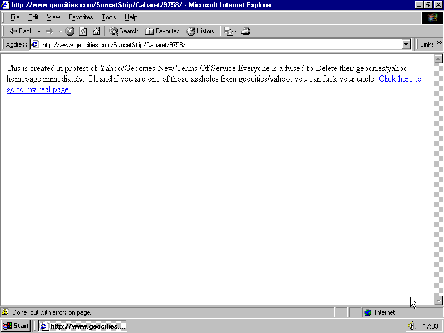This screenshot has height=333, width=444.
Task: Go to the Home page icon
Action: [x=97, y=31]
